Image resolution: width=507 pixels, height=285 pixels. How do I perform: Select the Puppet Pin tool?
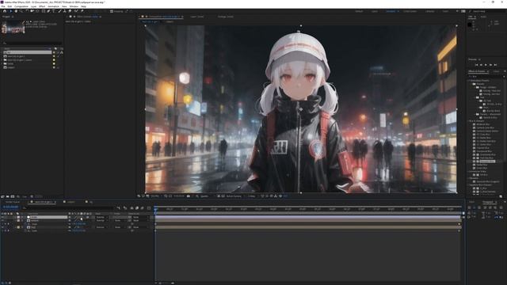(x=82, y=11)
